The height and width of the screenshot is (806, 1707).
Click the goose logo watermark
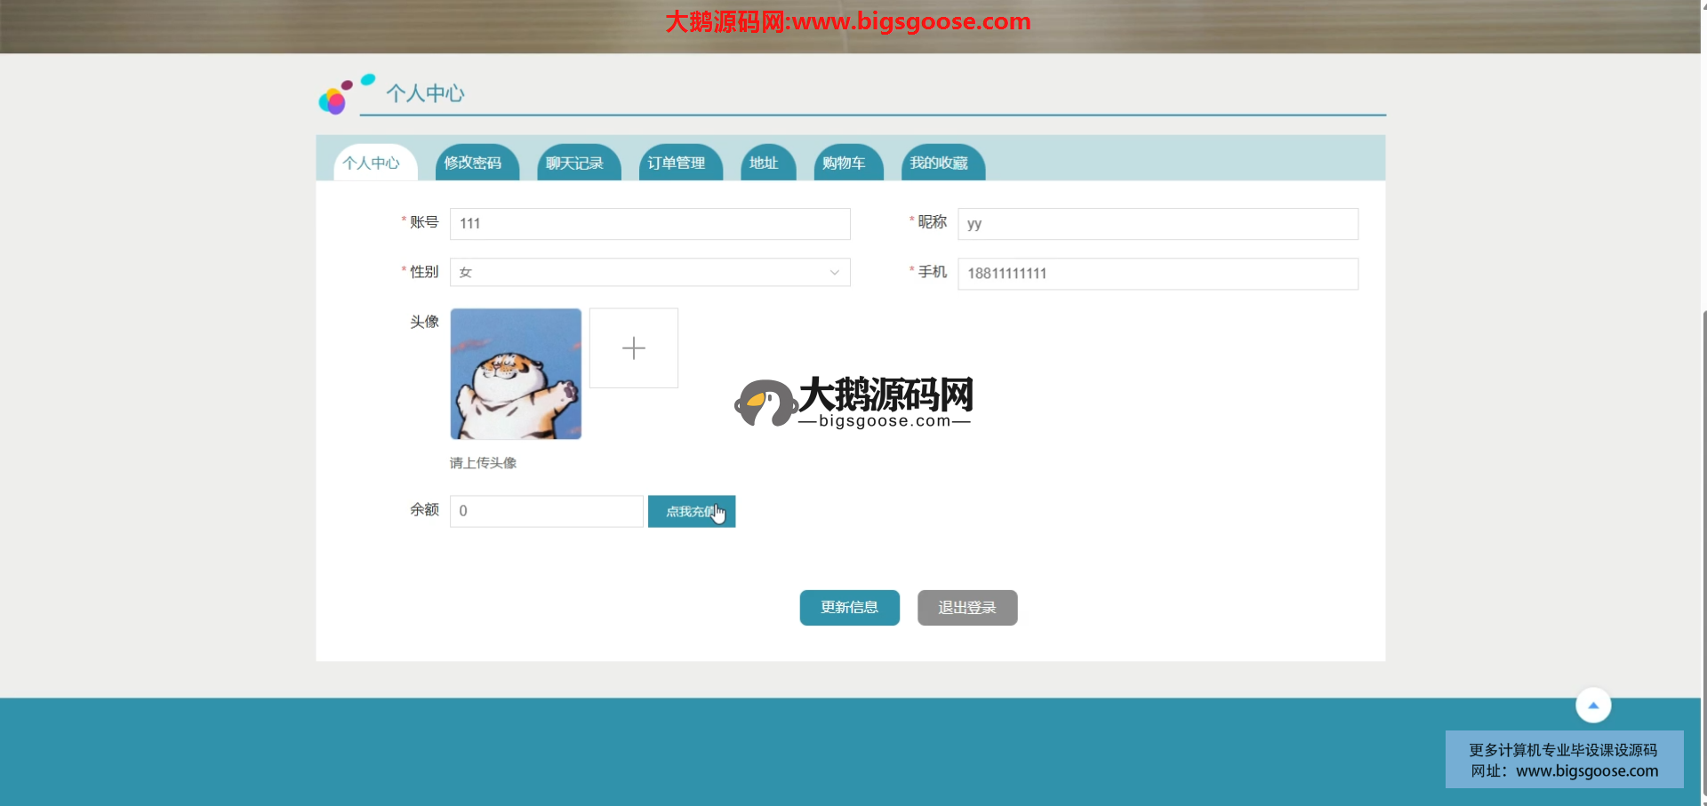pyautogui.click(x=853, y=403)
